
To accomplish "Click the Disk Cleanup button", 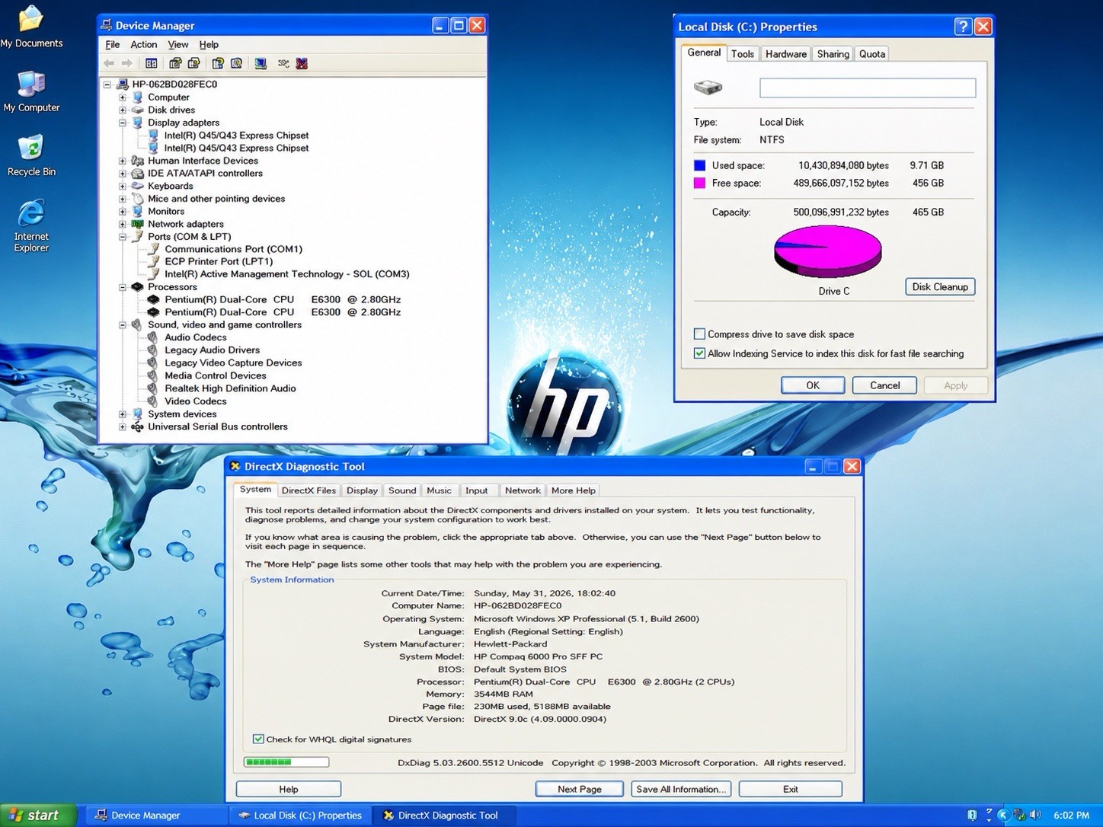I will (x=940, y=287).
